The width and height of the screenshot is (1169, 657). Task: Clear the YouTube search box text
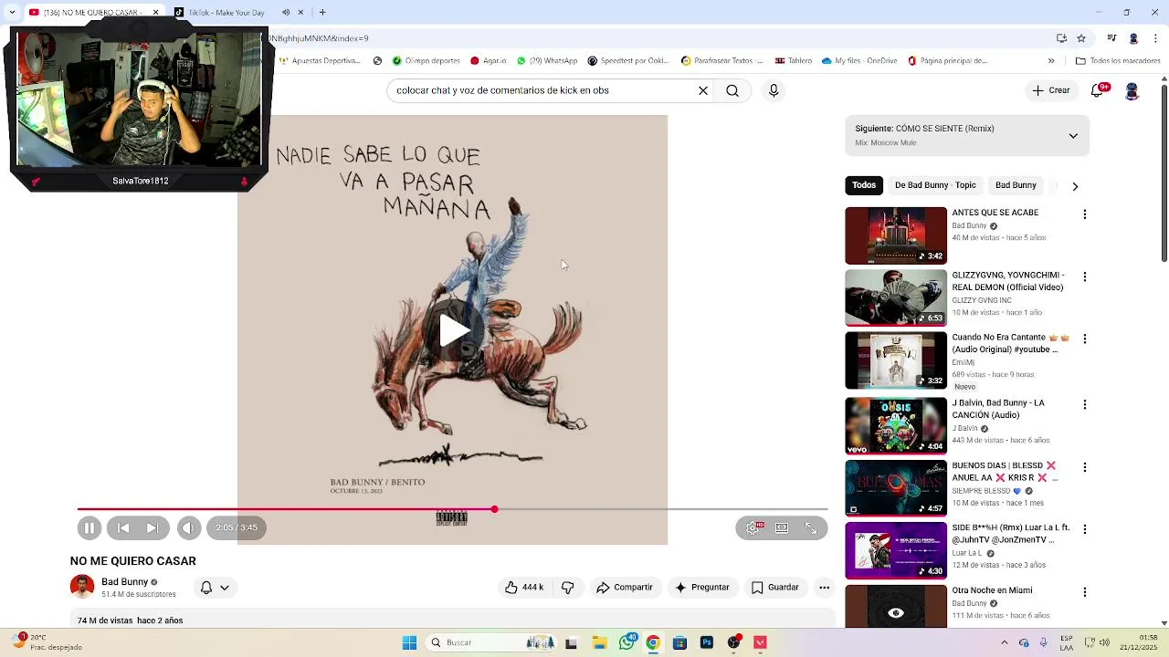click(703, 90)
